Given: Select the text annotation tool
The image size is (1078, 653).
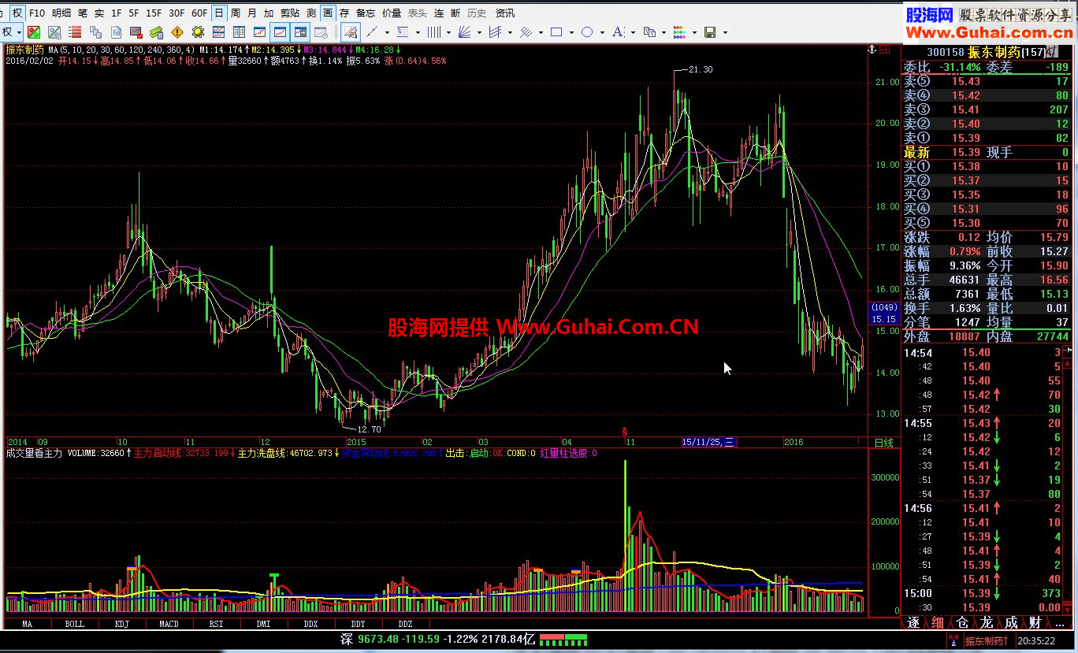Looking at the screenshot, I should pyautogui.click(x=618, y=32).
